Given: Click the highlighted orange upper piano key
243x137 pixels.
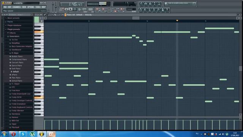Looking at the screenshot, I should (x=39, y=32).
